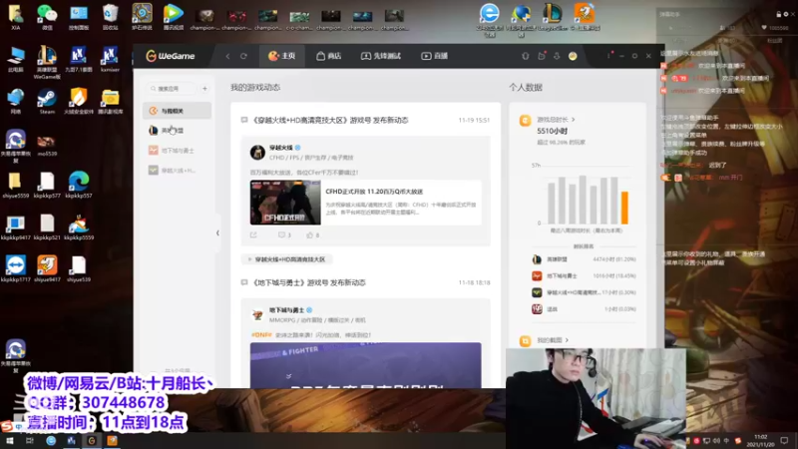Open the Recycle Bin desktop icon

110,16
